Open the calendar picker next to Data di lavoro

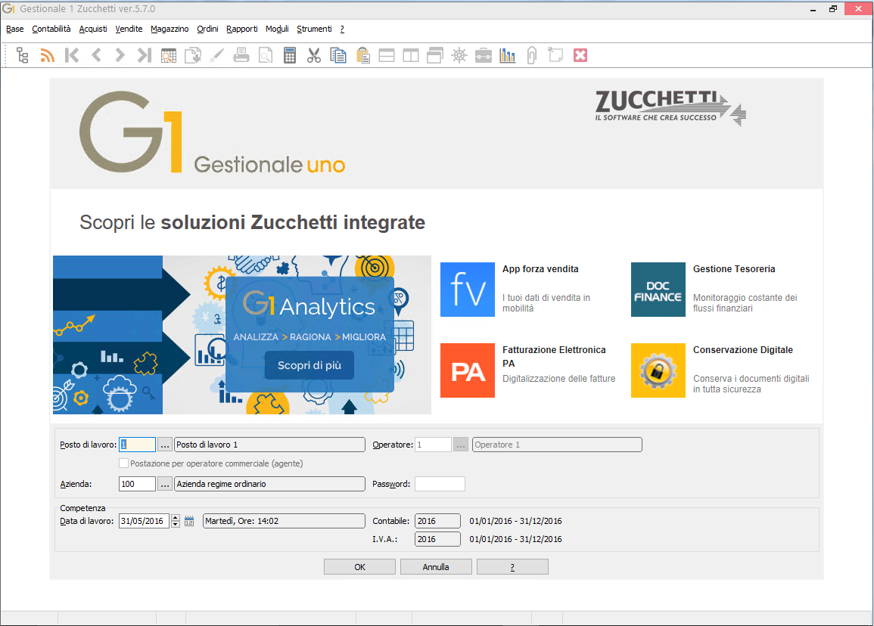[188, 520]
